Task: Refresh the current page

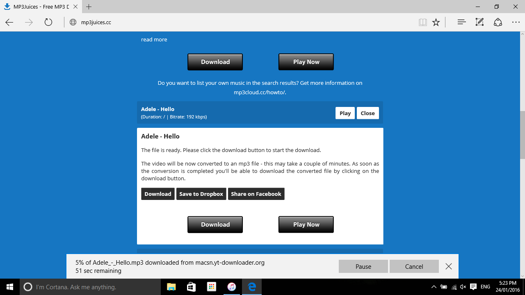Action: (x=48, y=22)
